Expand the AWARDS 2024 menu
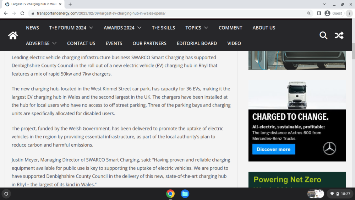 tap(122, 28)
